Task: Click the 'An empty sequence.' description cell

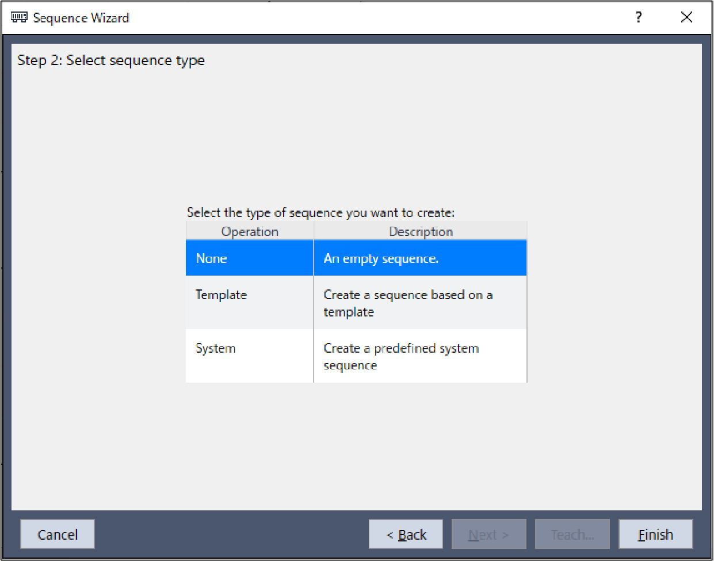Action: [420, 258]
